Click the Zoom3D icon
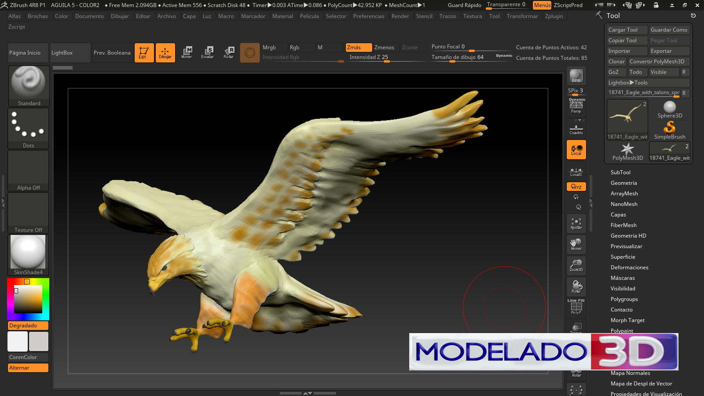The image size is (704, 396). 576,266
